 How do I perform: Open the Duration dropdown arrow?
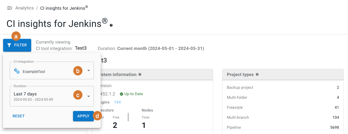88,96
